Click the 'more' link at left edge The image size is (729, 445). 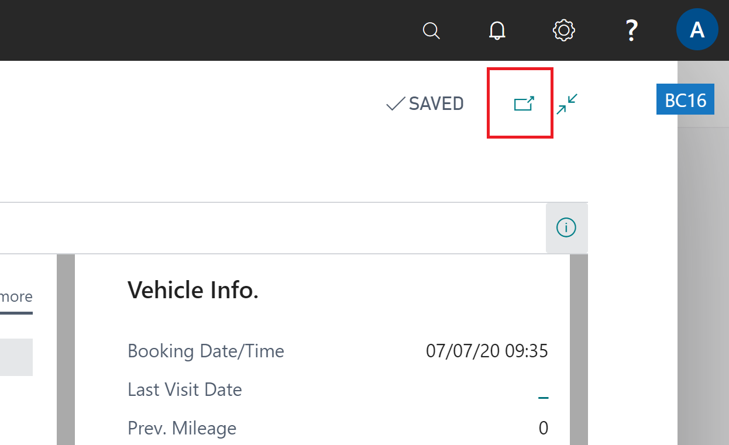point(16,296)
